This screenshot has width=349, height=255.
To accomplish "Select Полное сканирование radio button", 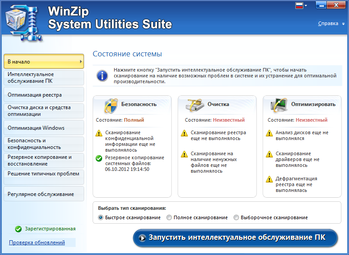I will click(169, 217).
